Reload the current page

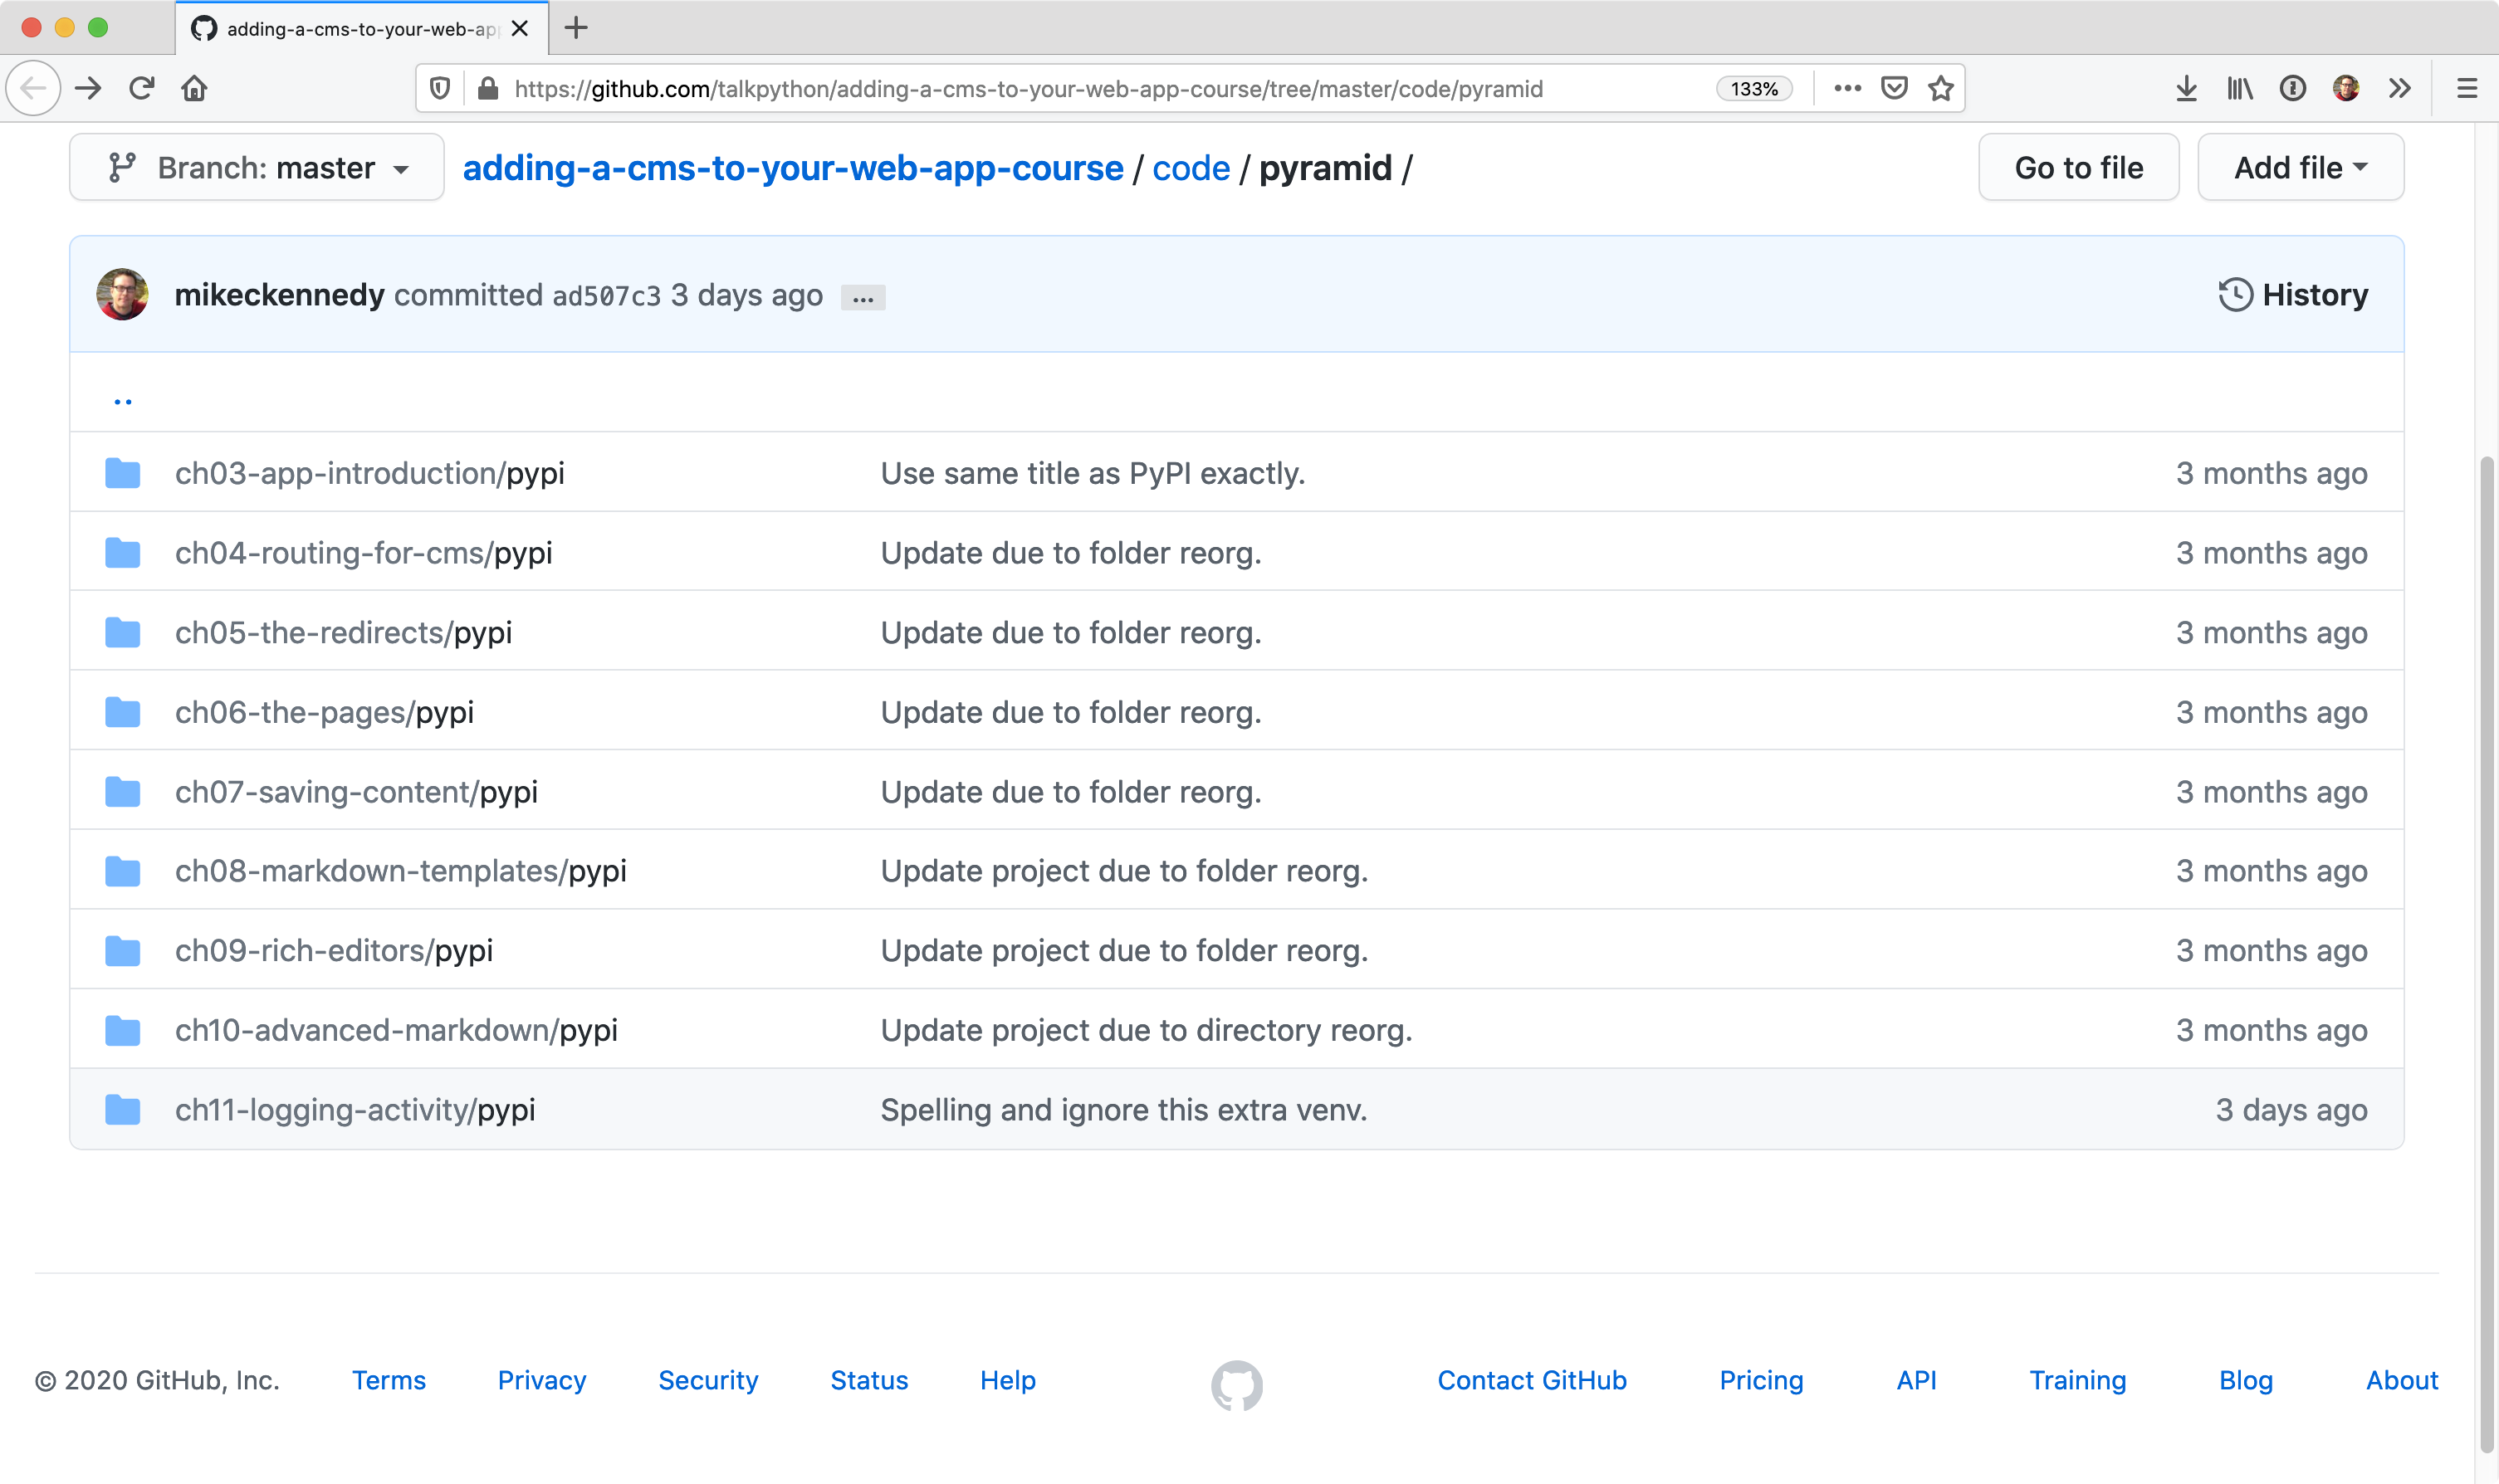[x=141, y=88]
